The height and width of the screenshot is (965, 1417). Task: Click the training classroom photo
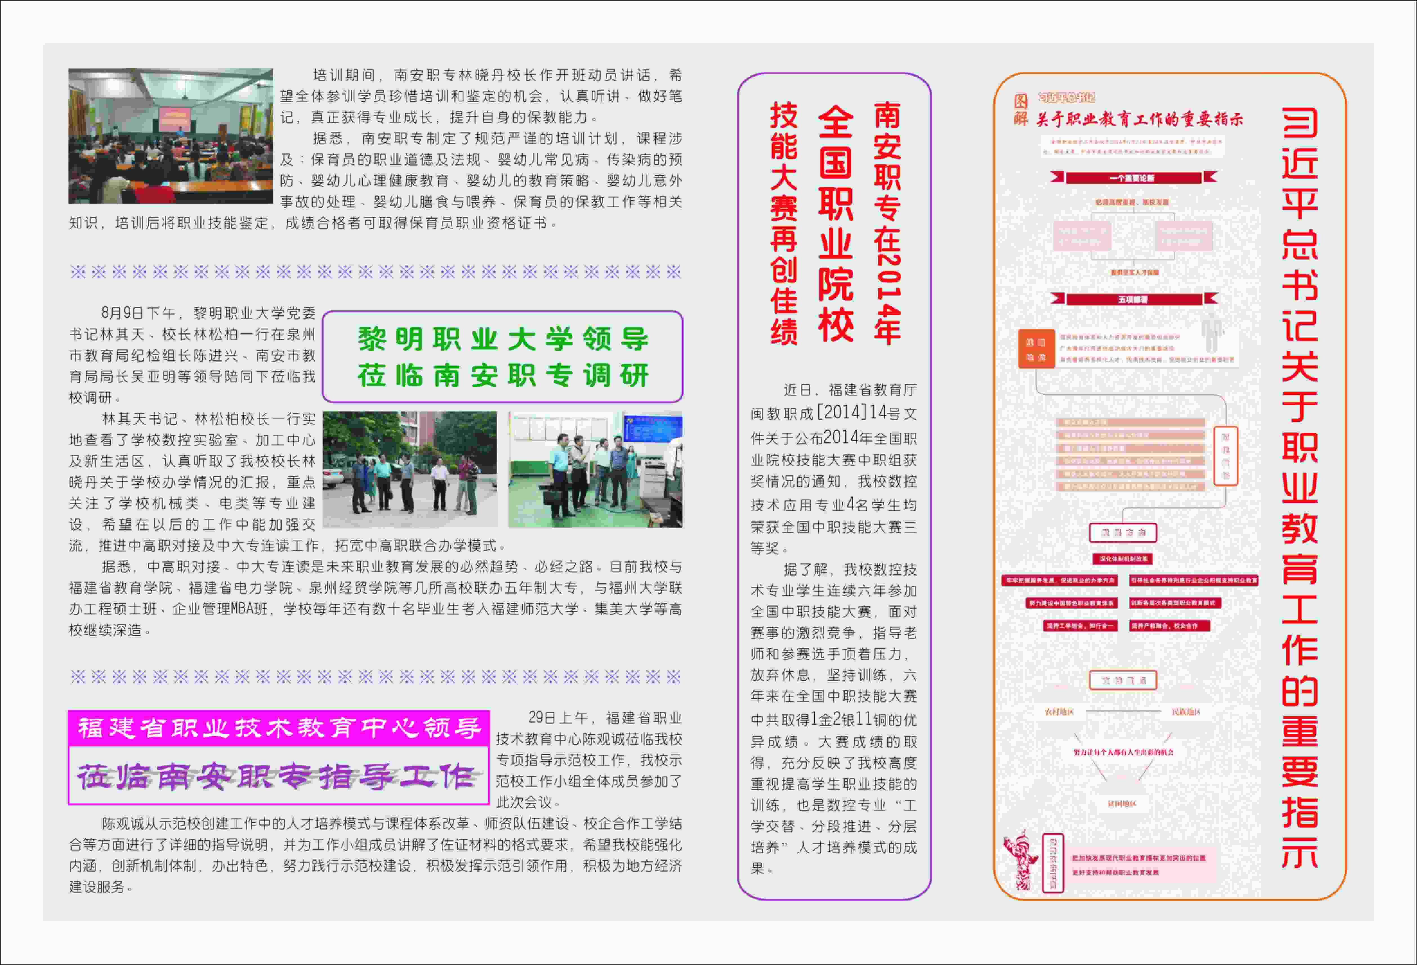click(x=170, y=135)
